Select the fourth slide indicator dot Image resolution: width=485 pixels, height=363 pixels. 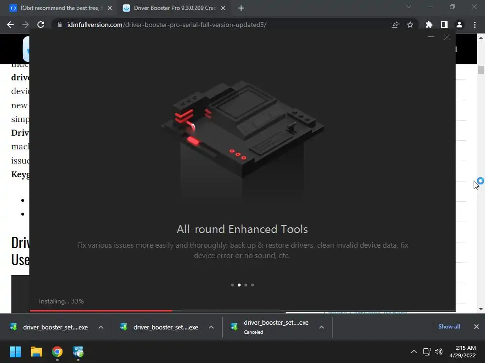(x=252, y=285)
